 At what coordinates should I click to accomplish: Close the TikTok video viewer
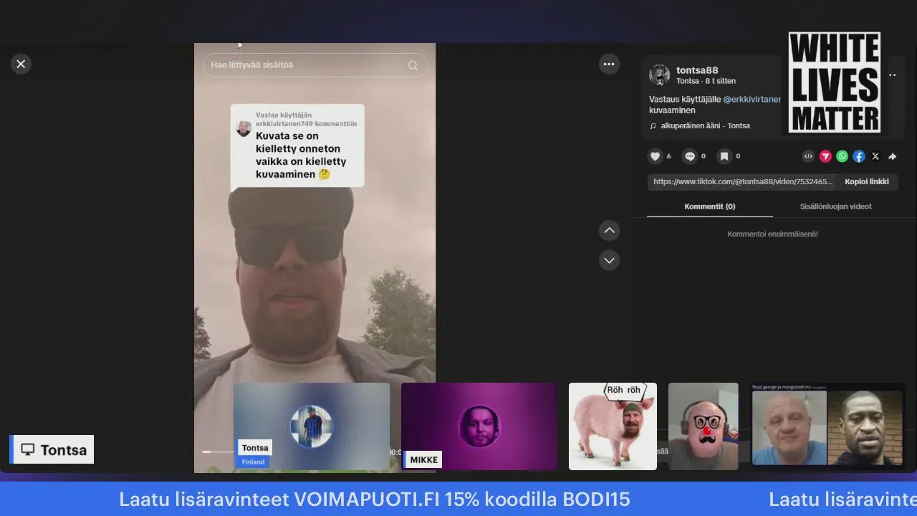tap(21, 64)
